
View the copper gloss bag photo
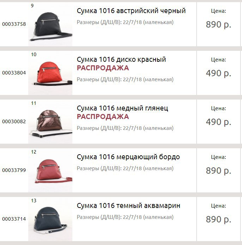tap(50, 122)
